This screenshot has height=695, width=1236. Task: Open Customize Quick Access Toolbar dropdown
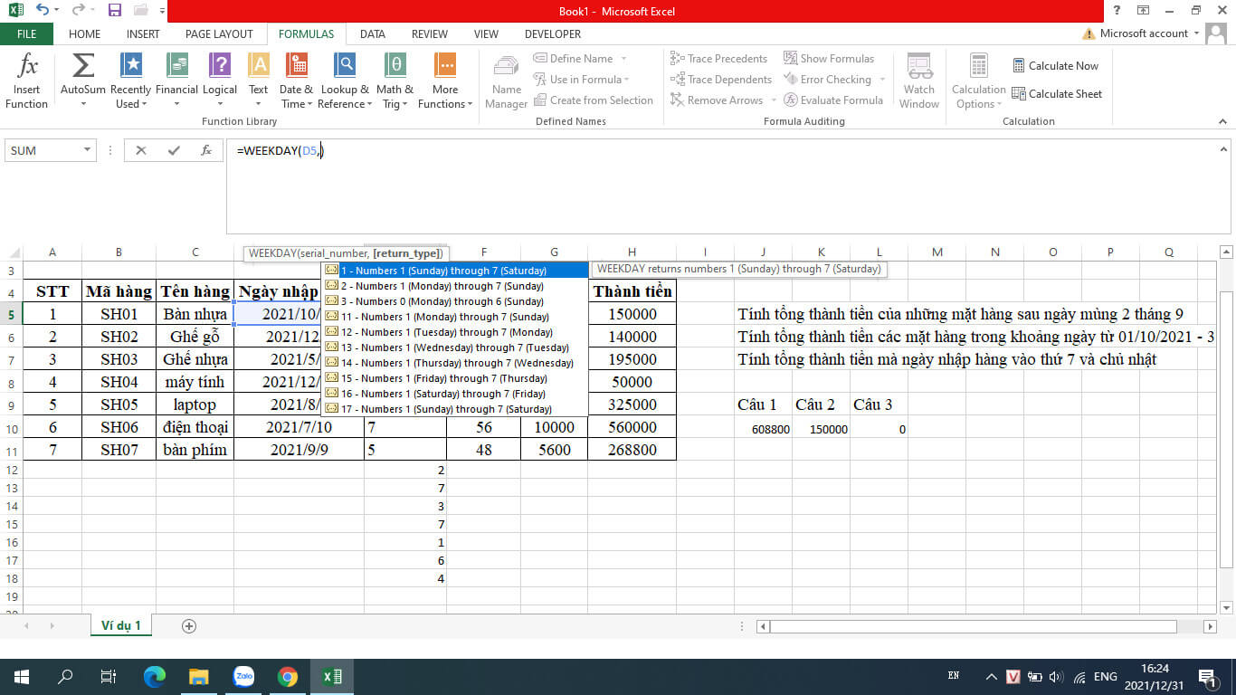pyautogui.click(x=161, y=12)
